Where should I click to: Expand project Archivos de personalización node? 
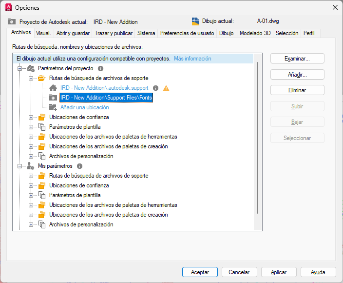(x=31, y=156)
